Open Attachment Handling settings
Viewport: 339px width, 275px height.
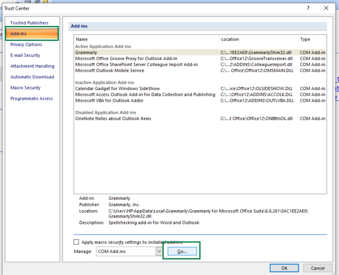[32, 66]
